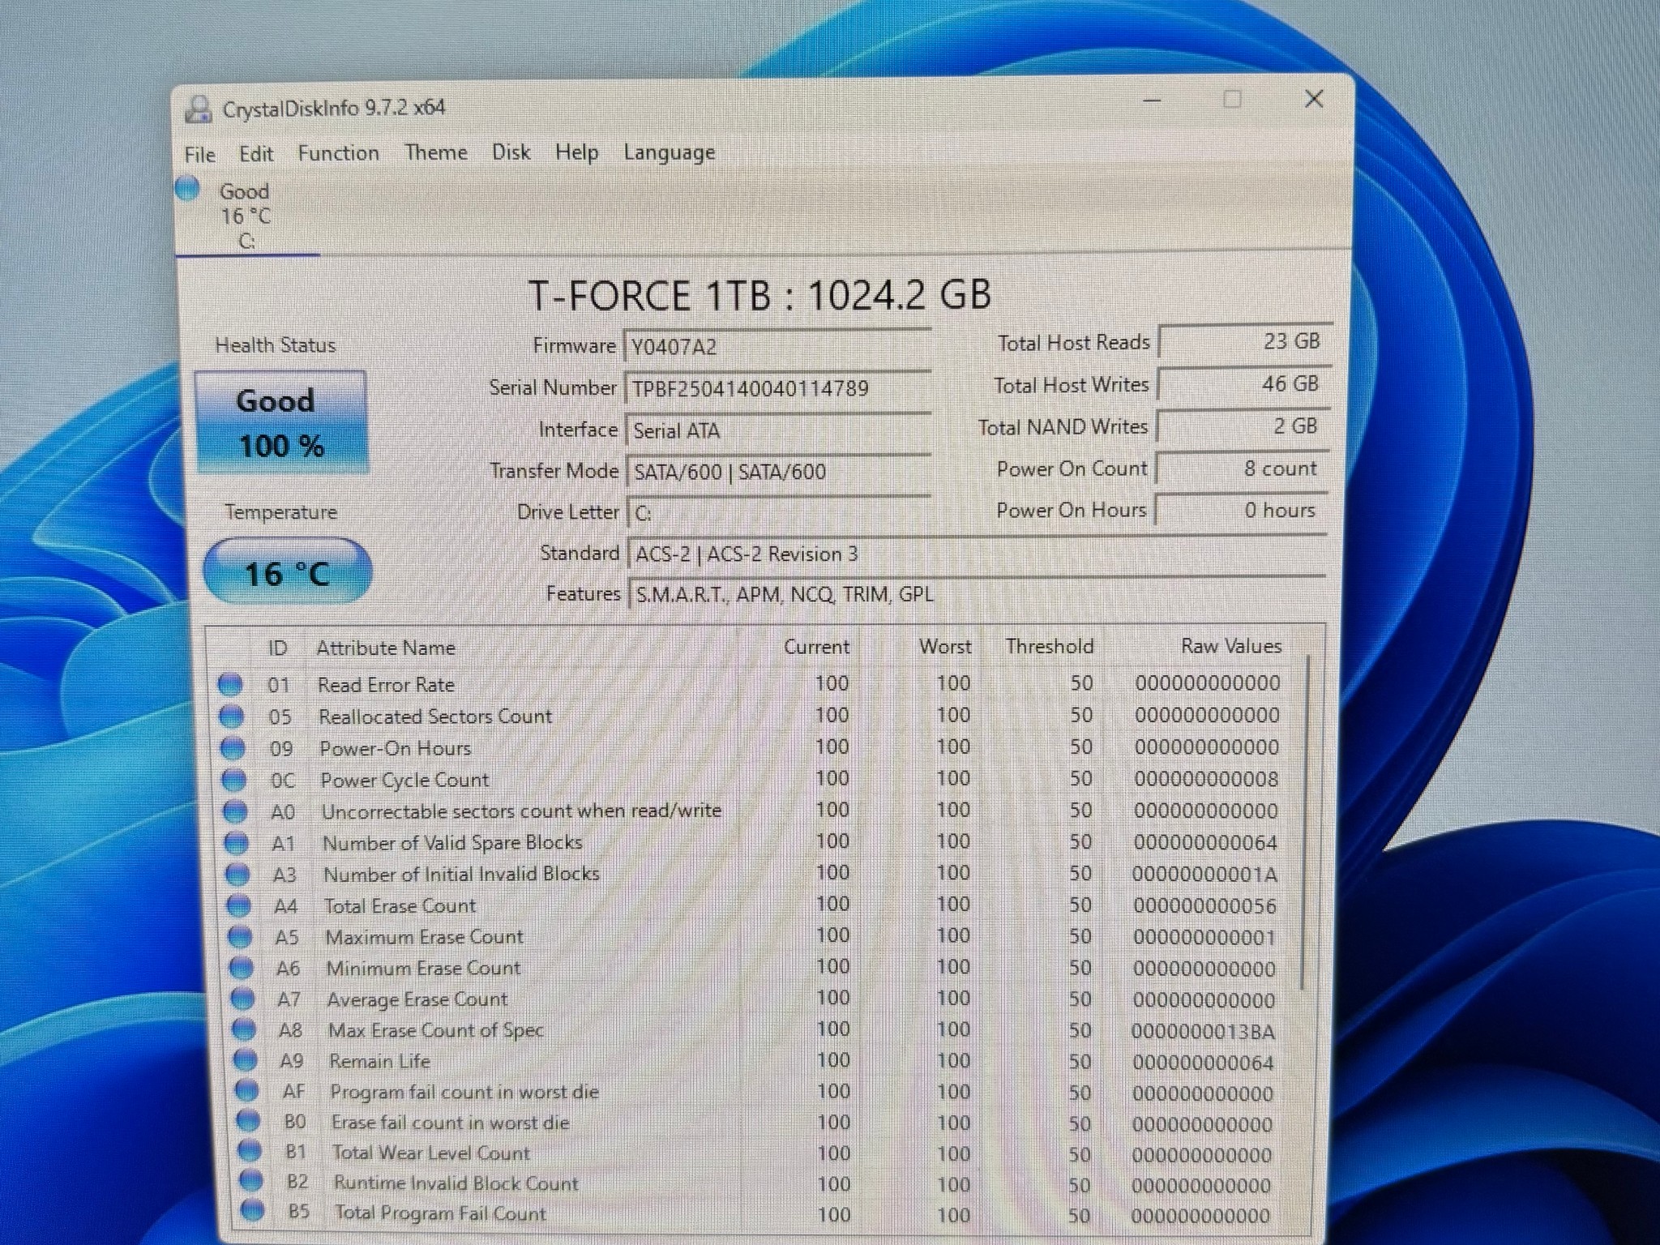Open the Edit menu

pyautogui.click(x=256, y=154)
